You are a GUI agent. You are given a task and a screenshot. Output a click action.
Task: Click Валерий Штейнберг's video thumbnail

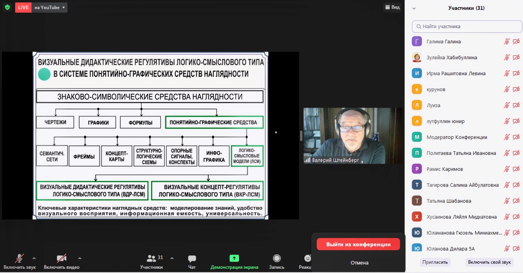click(x=352, y=136)
